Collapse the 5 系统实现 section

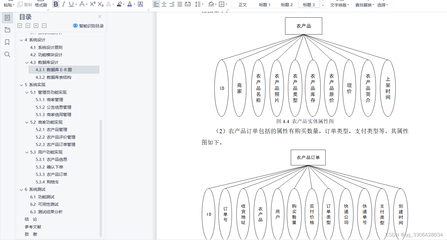(21, 85)
